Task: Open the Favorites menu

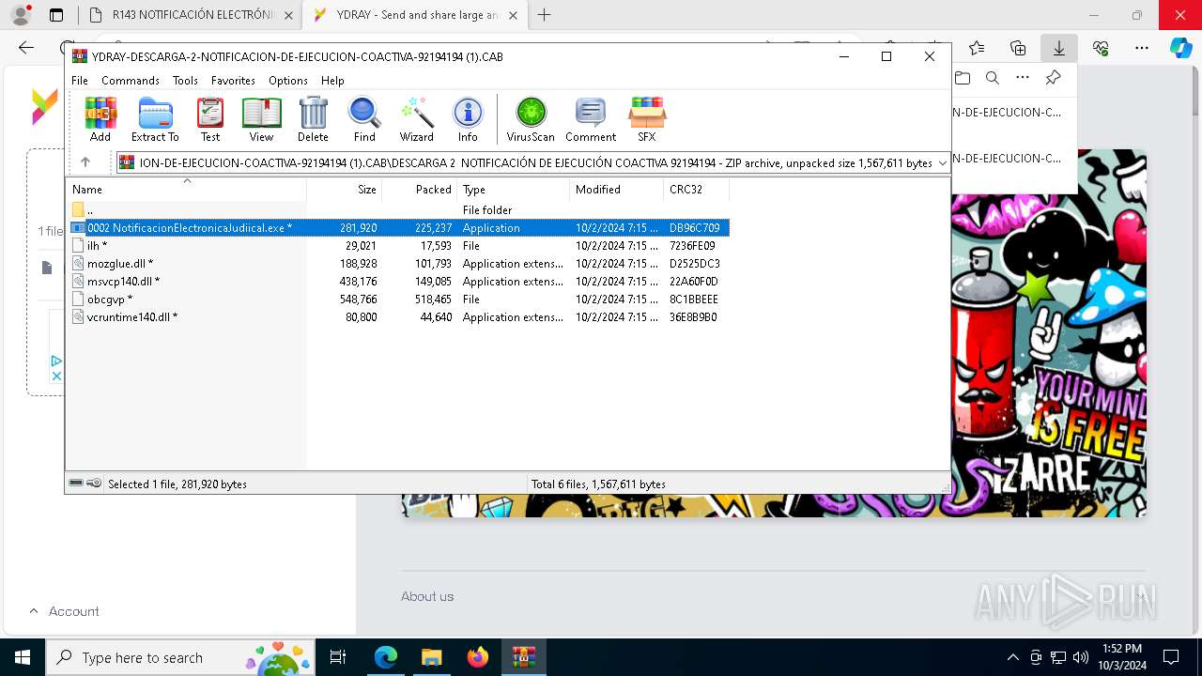Action: 233,81
